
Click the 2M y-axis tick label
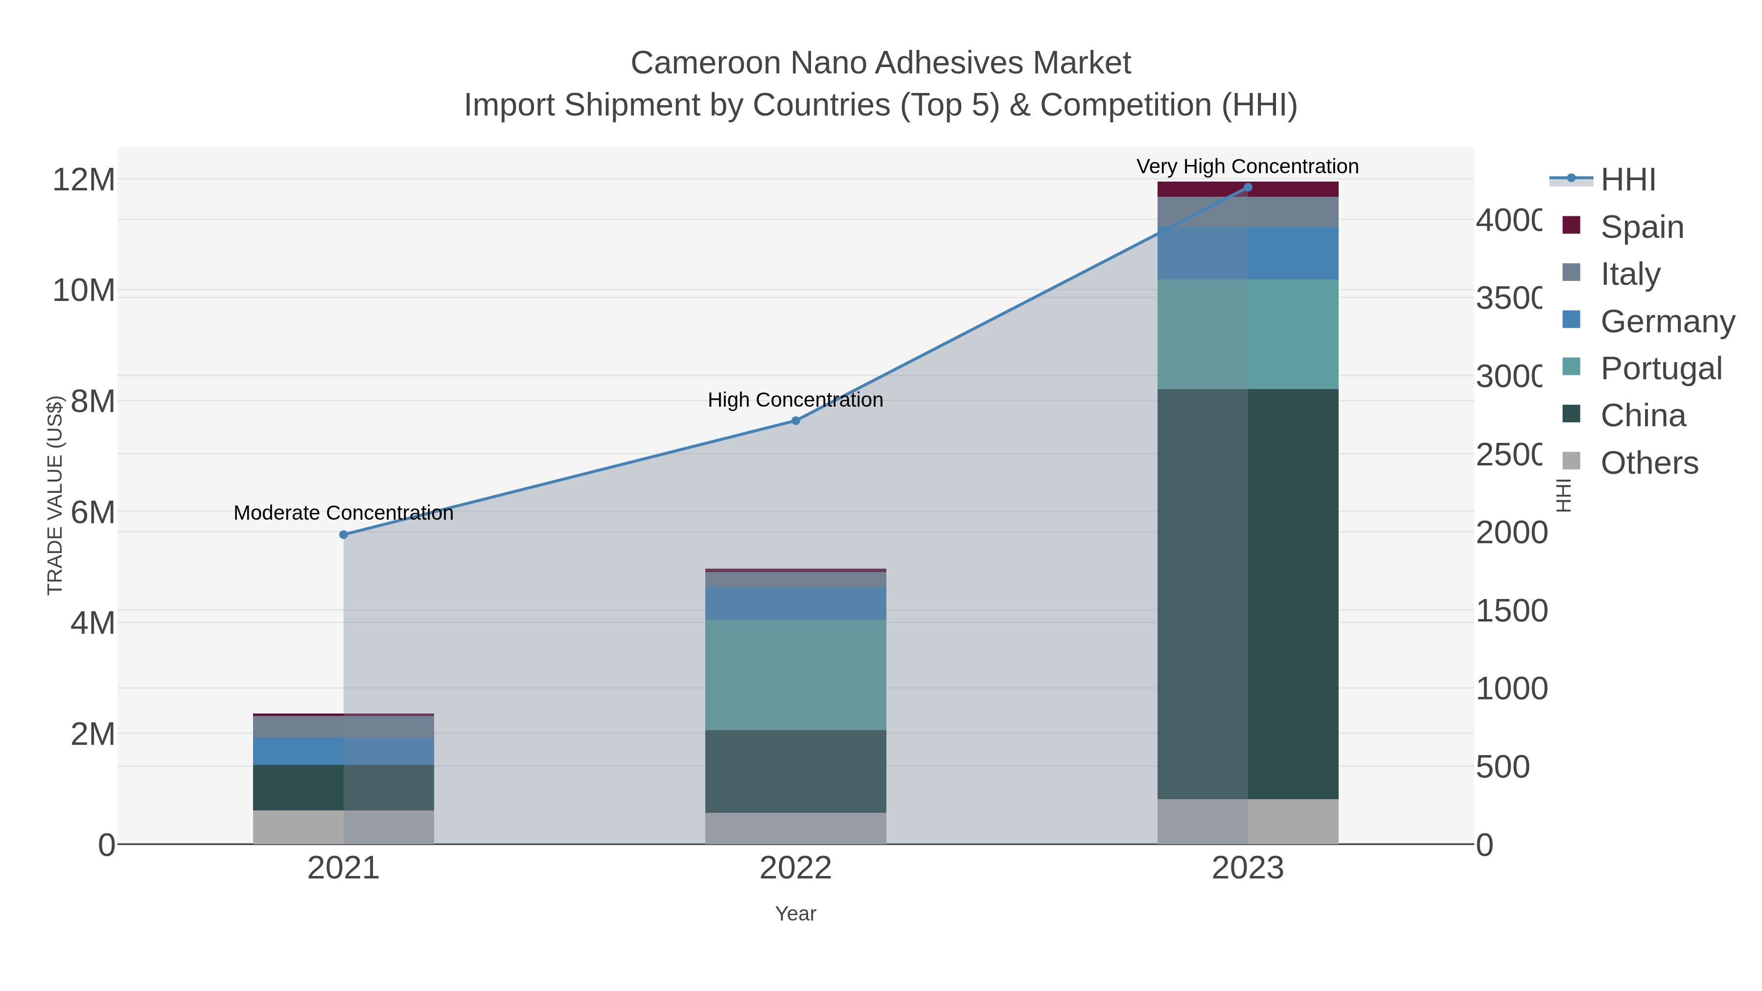pyautogui.click(x=93, y=734)
